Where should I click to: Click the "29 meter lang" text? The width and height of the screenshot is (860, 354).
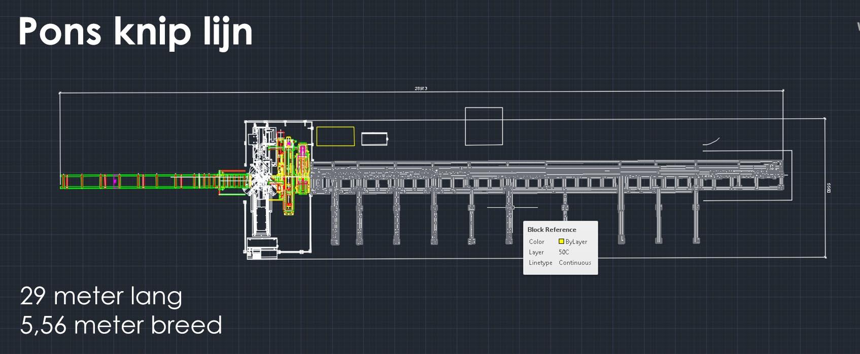(101, 296)
